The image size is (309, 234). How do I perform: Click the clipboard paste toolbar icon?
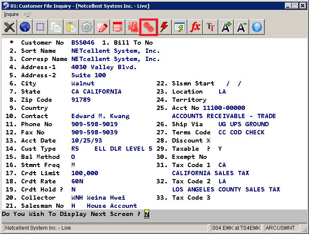point(71,27)
